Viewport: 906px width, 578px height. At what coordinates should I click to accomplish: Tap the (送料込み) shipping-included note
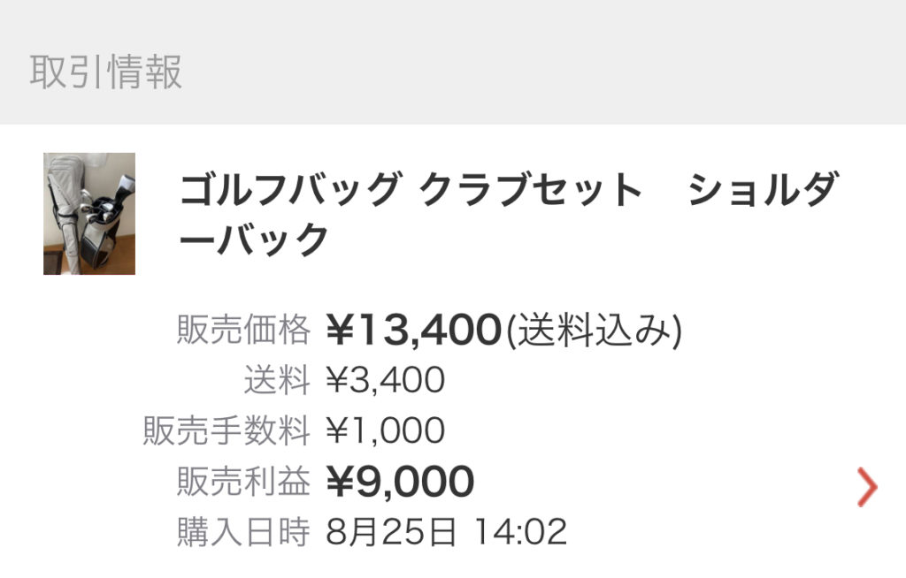pyautogui.click(x=594, y=331)
